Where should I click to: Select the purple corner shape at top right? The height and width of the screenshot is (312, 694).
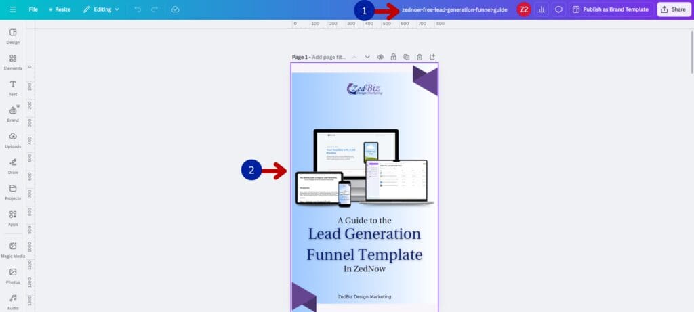point(426,81)
